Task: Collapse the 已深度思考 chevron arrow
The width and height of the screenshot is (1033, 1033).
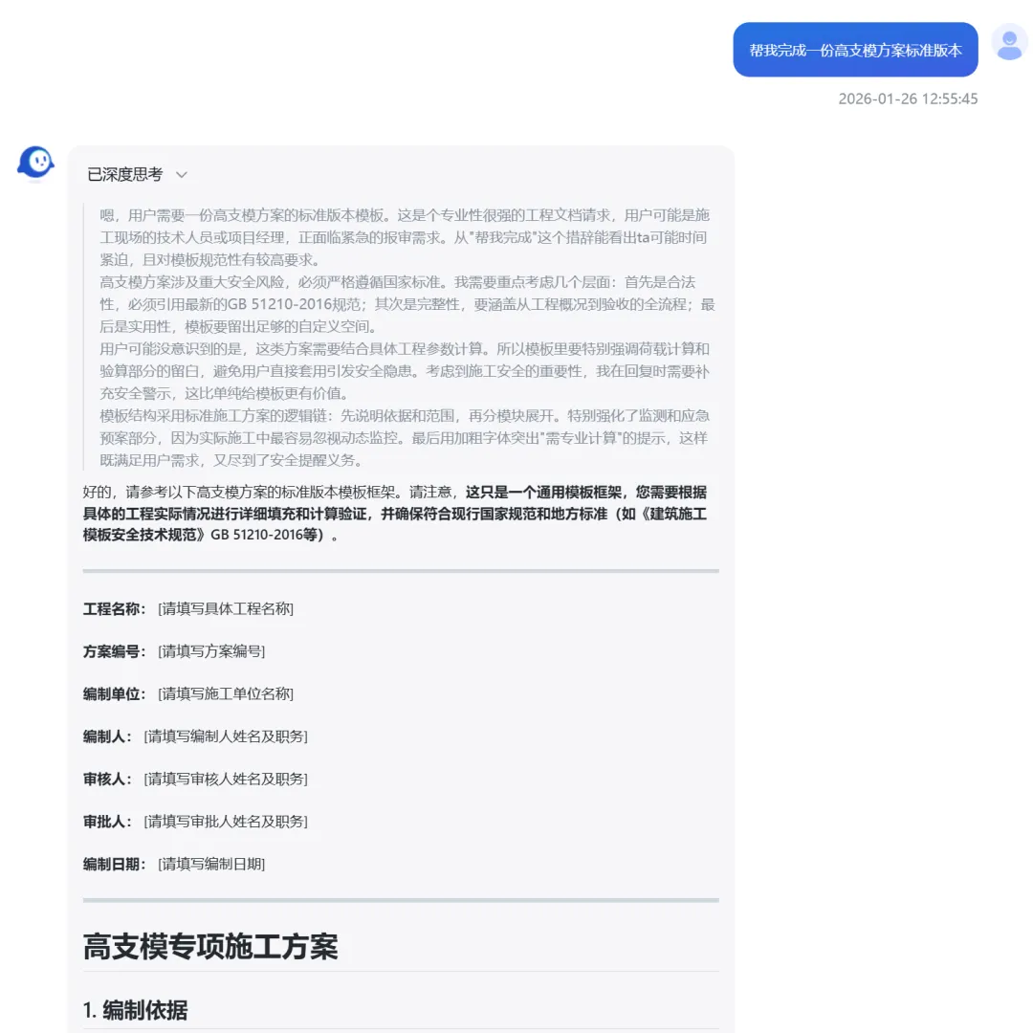Action: click(x=182, y=175)
